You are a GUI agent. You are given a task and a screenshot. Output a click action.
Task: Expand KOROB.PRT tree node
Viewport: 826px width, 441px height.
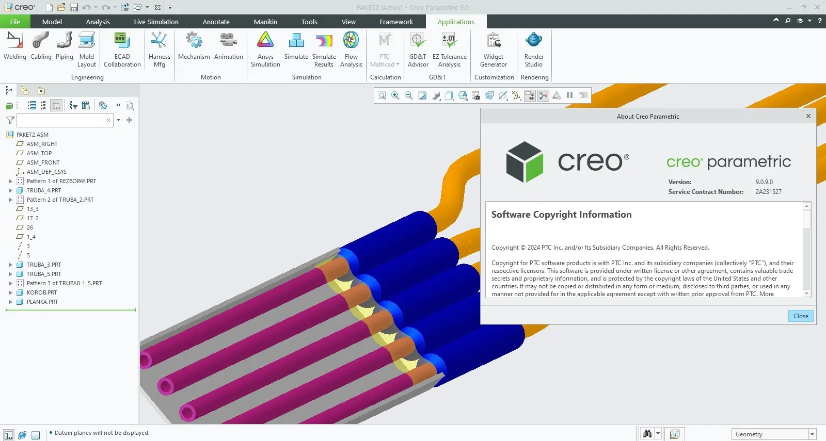pyautogui.click(x=10, y=292)
